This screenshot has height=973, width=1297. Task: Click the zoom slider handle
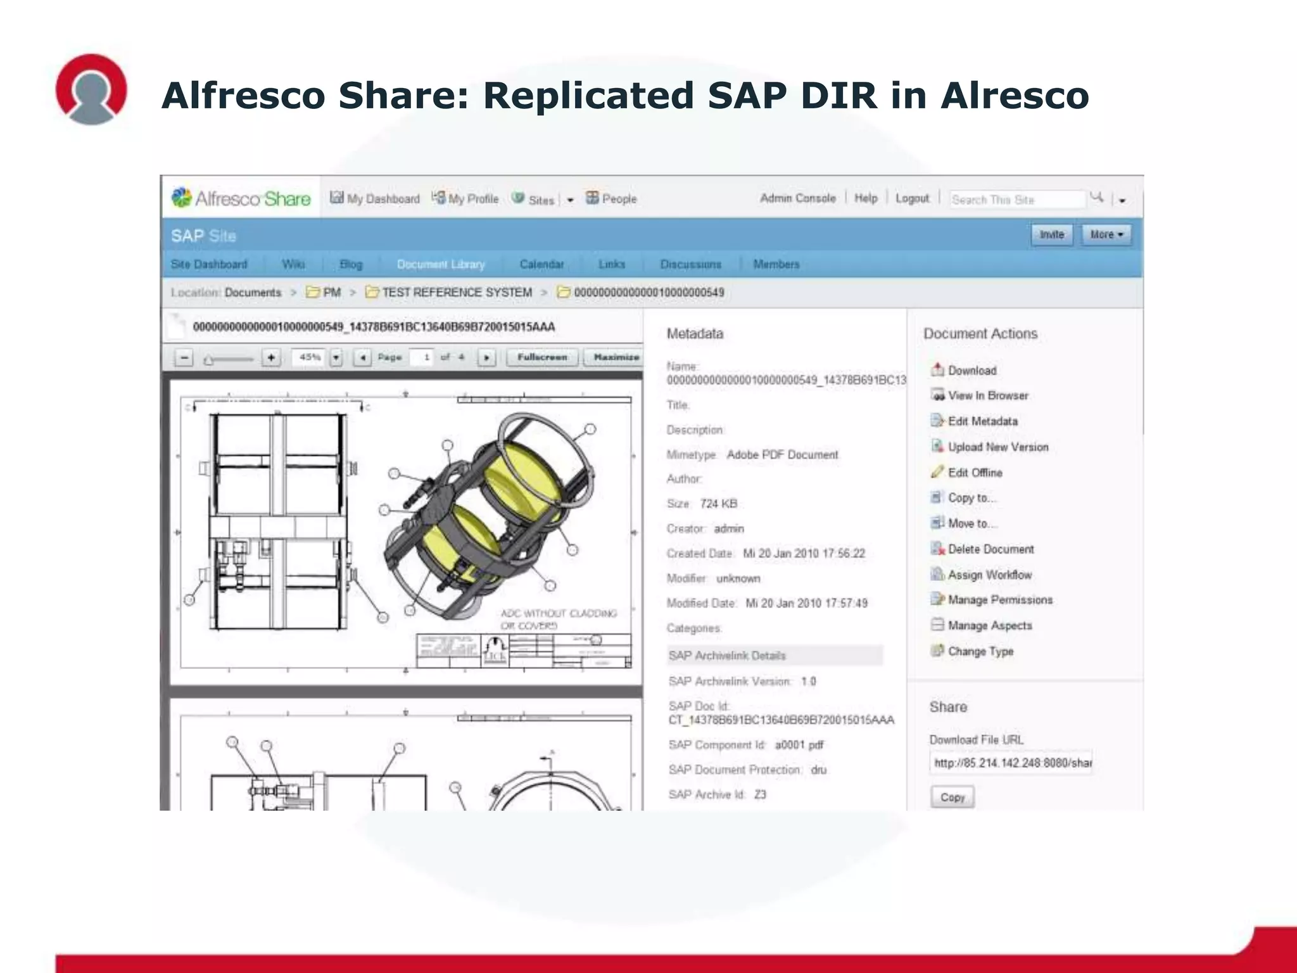pos(208,360)
